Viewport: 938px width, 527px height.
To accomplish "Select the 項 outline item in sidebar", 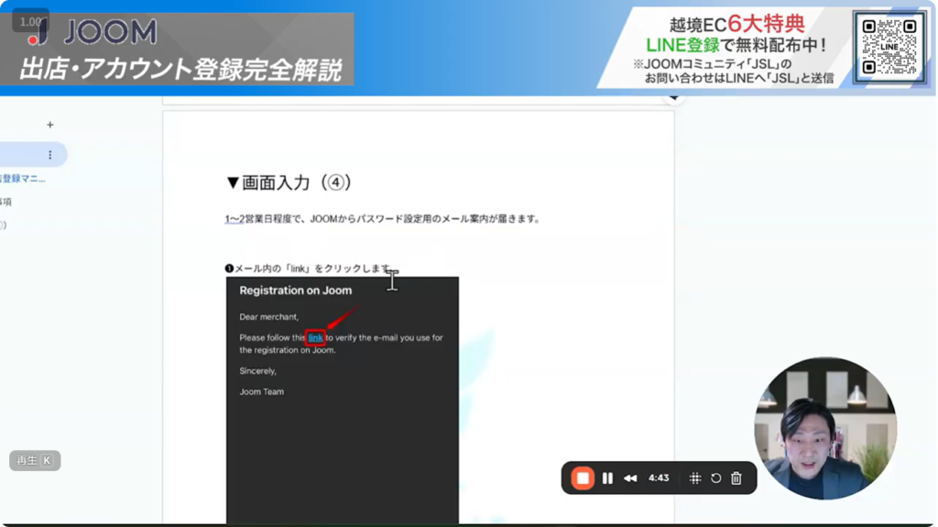I will point(6,202).
